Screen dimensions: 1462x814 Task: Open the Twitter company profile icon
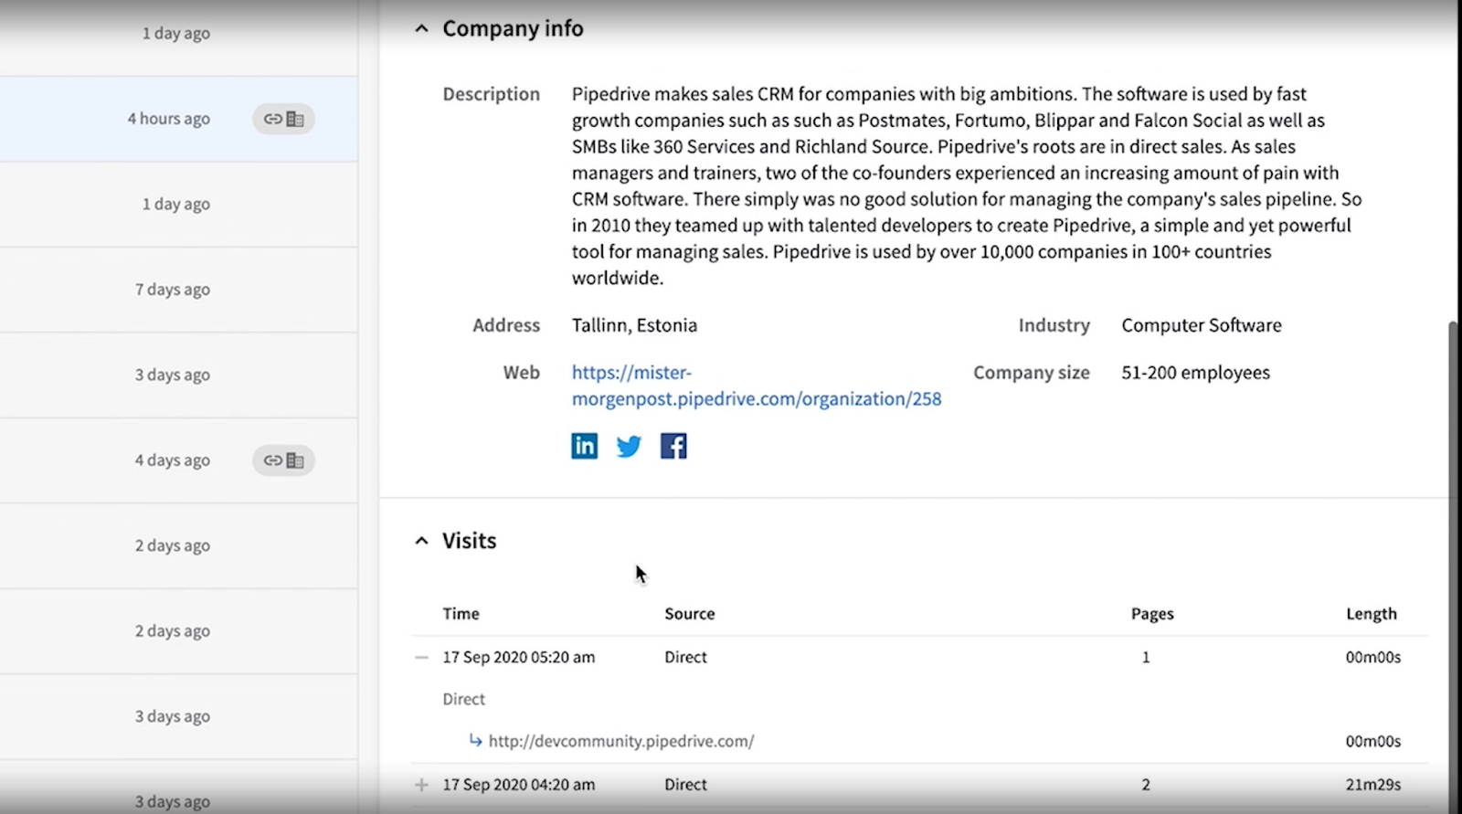pos(629,446)
